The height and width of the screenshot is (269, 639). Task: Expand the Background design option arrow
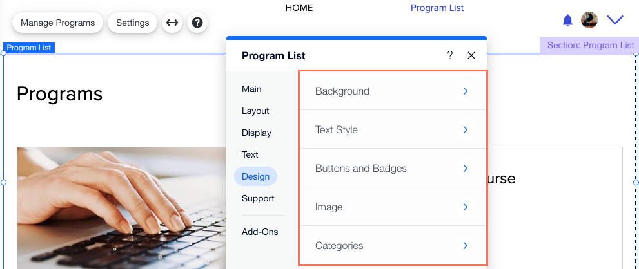466,91
